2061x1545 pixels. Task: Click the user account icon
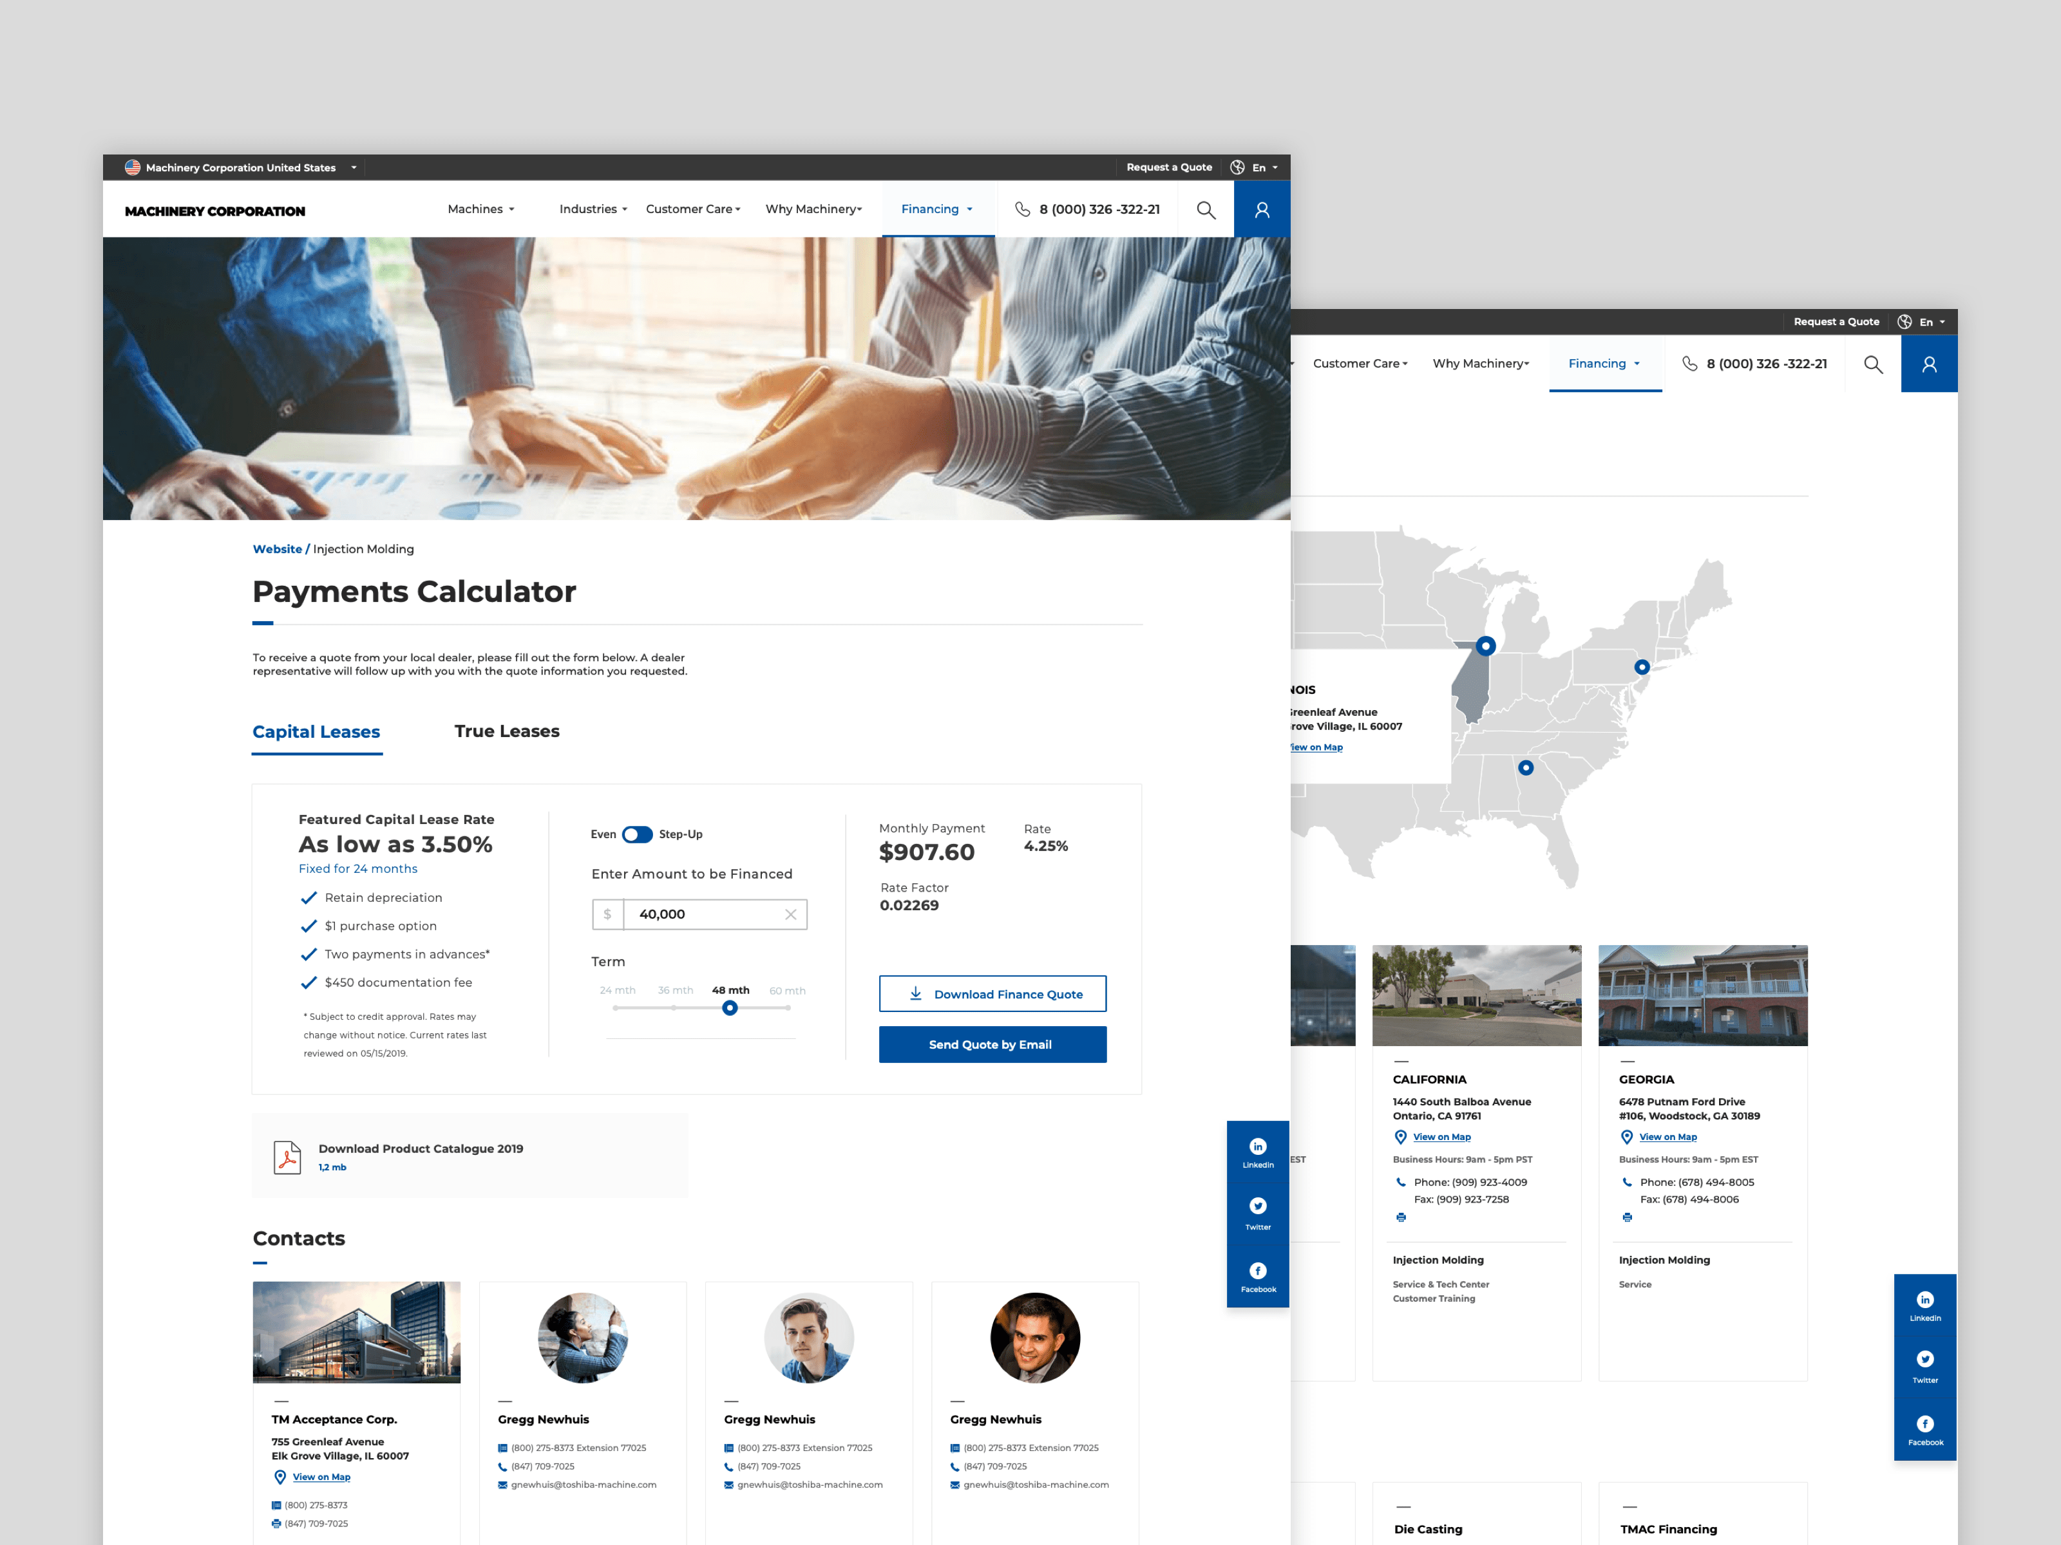[x=1262, y=209]
